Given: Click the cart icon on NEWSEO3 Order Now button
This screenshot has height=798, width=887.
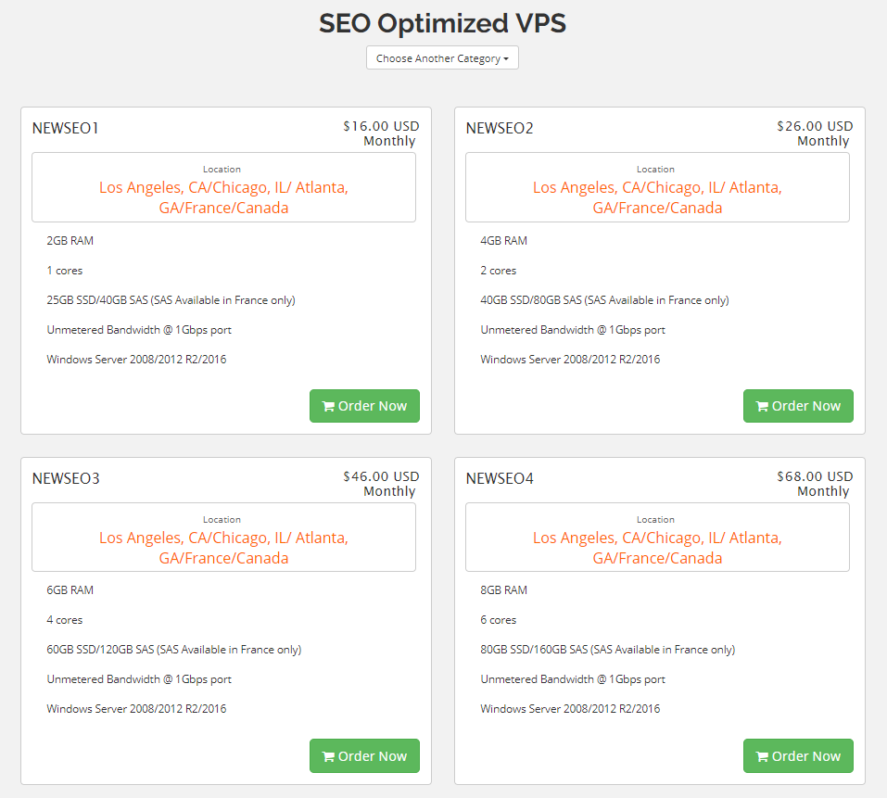Looking at the screenshot, I should tap(326, 755).
